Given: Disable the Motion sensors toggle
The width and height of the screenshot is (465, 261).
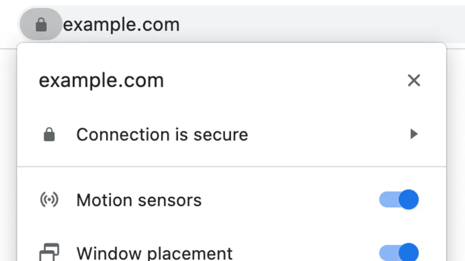Looking at the screenshot, I should pos(399,200).
